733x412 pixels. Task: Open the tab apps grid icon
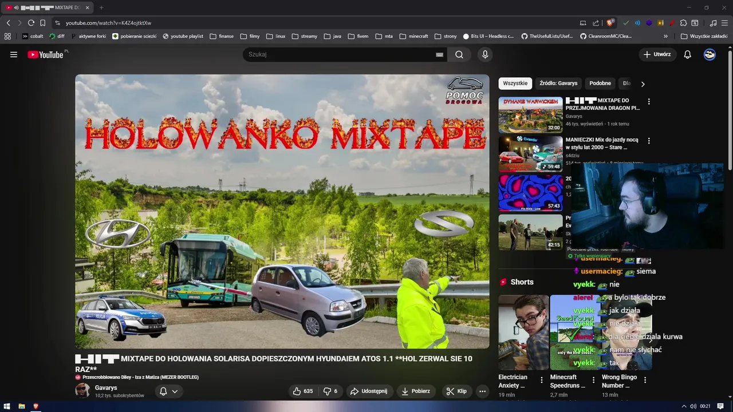(7, 36)
